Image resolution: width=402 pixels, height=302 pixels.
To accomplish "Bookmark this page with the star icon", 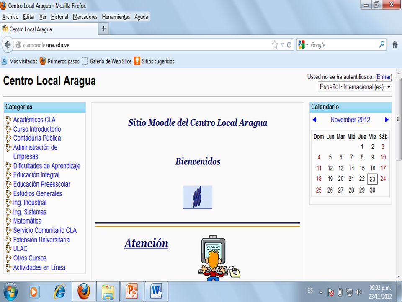I will 275,45.
